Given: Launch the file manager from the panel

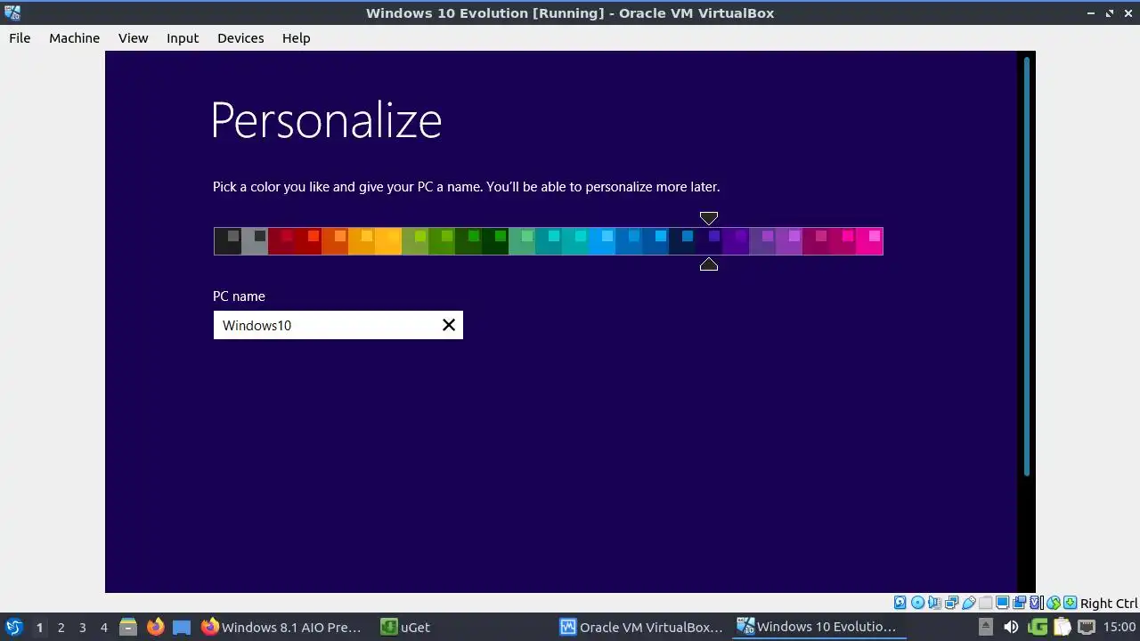Looking at the screenshot, I should click(x=128, y=627).
